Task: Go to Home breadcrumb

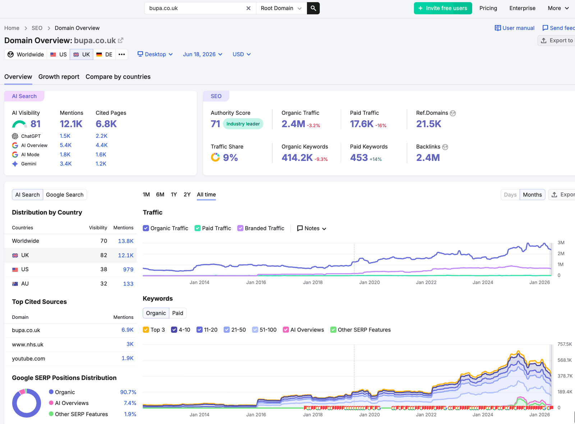Action: pyautogui.click(x=12, y=28)
